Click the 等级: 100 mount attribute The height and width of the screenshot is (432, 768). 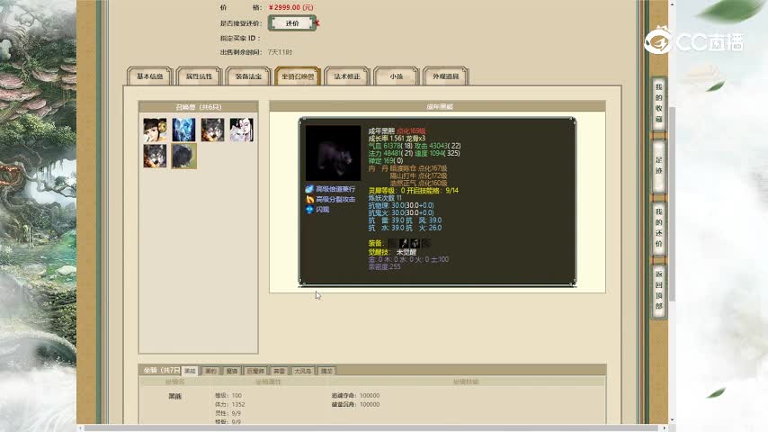coord(228,395)
